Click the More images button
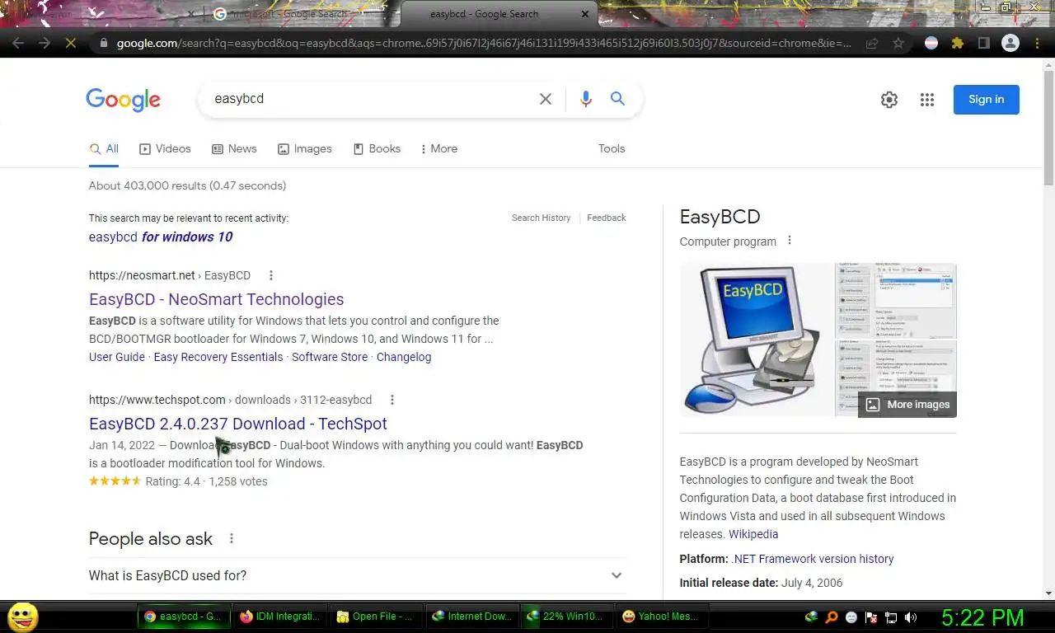 point(907,405)
